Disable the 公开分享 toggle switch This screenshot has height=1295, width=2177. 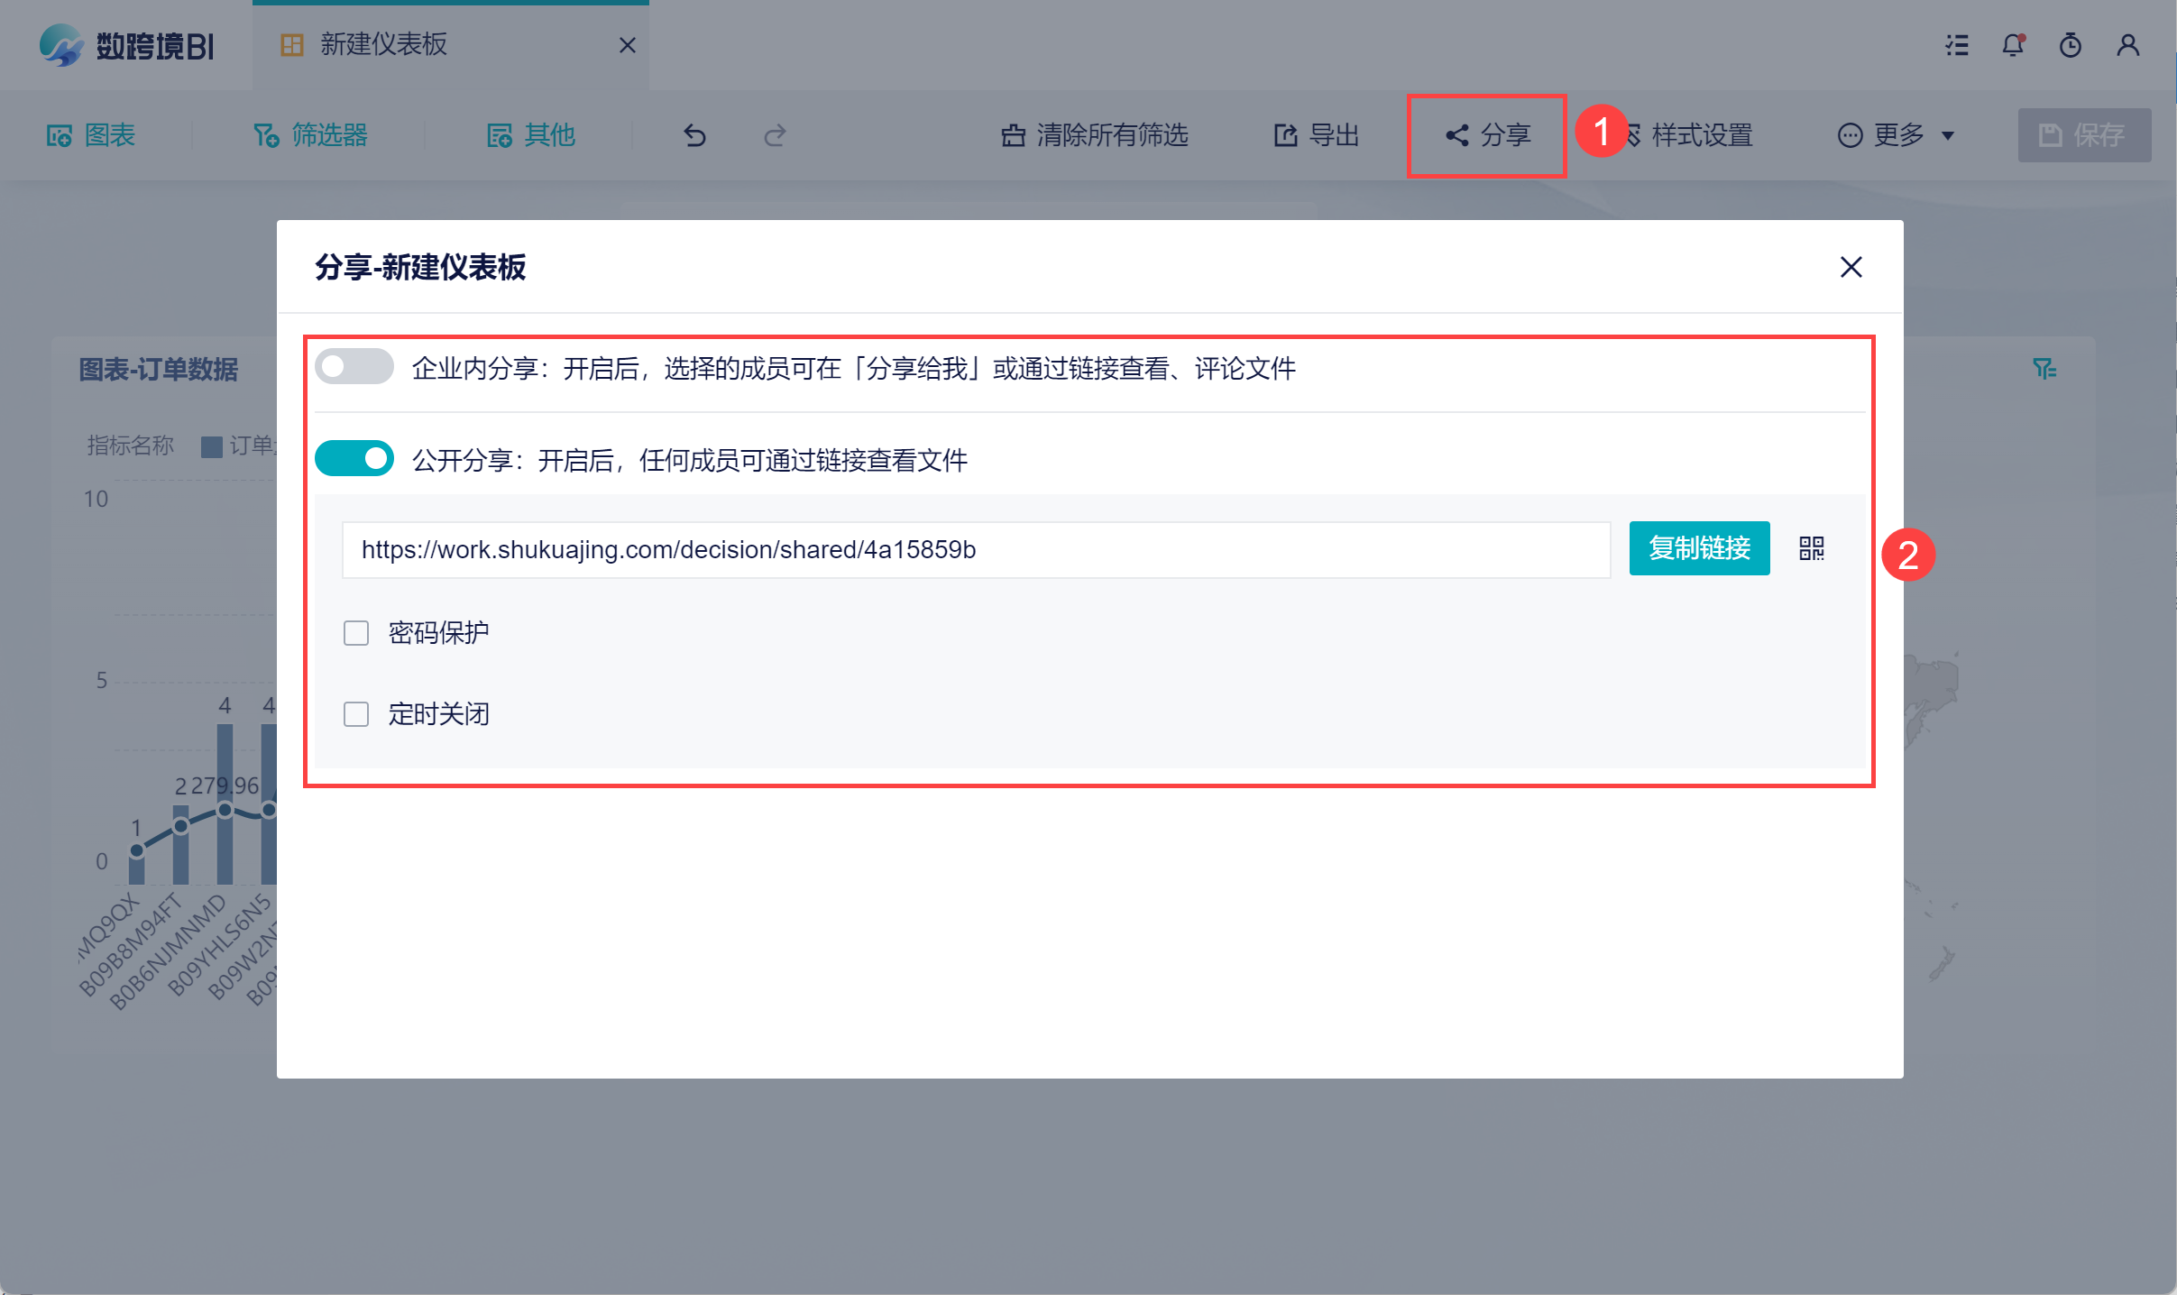click(x=354, y=458)
